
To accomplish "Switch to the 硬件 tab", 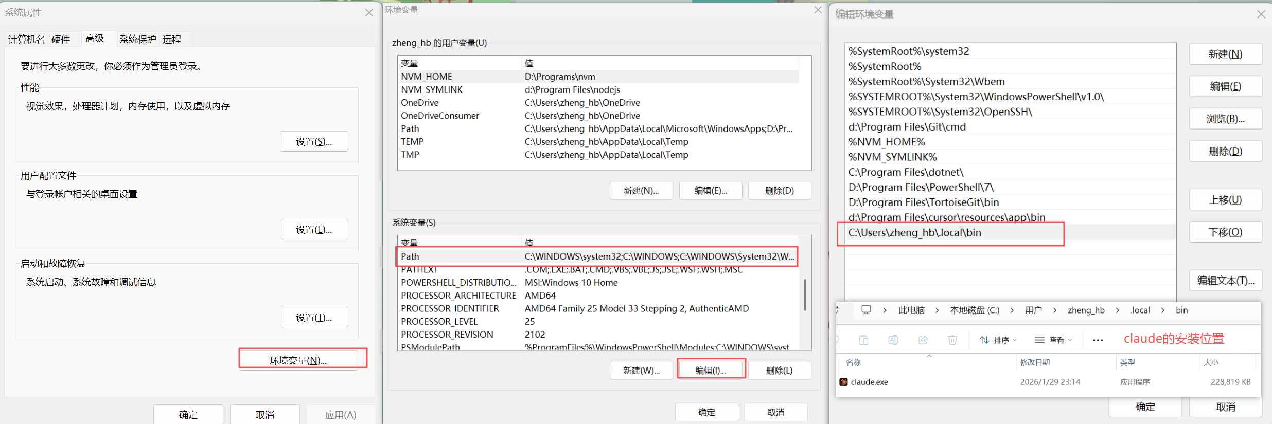I will pyautogui.click(x=61, y=39).
